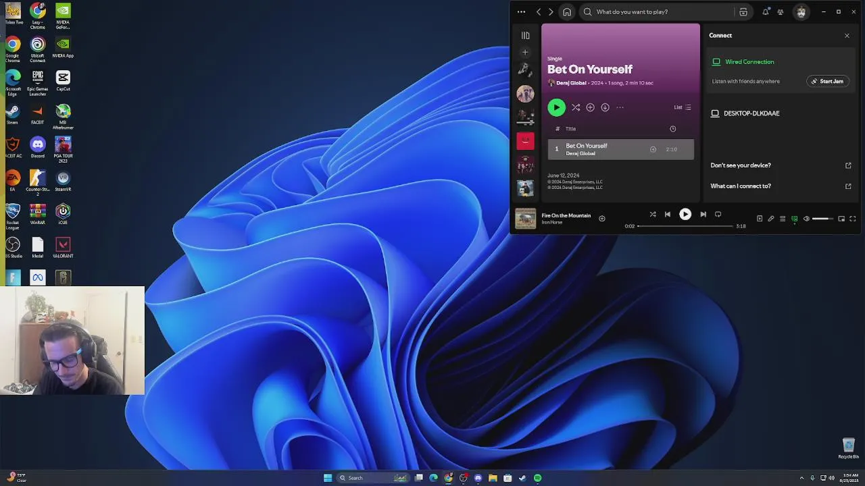Add the now playing song to Liked Songs
The width and height of the screenshot is (865, 486).
(602, 218)
